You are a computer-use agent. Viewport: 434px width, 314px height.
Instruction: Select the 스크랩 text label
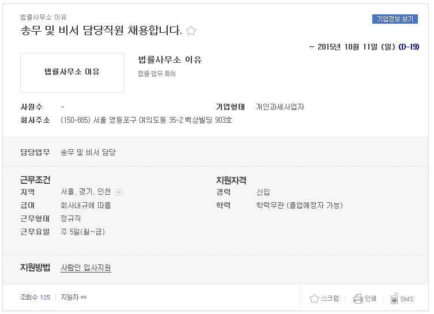tap(330, 298)
